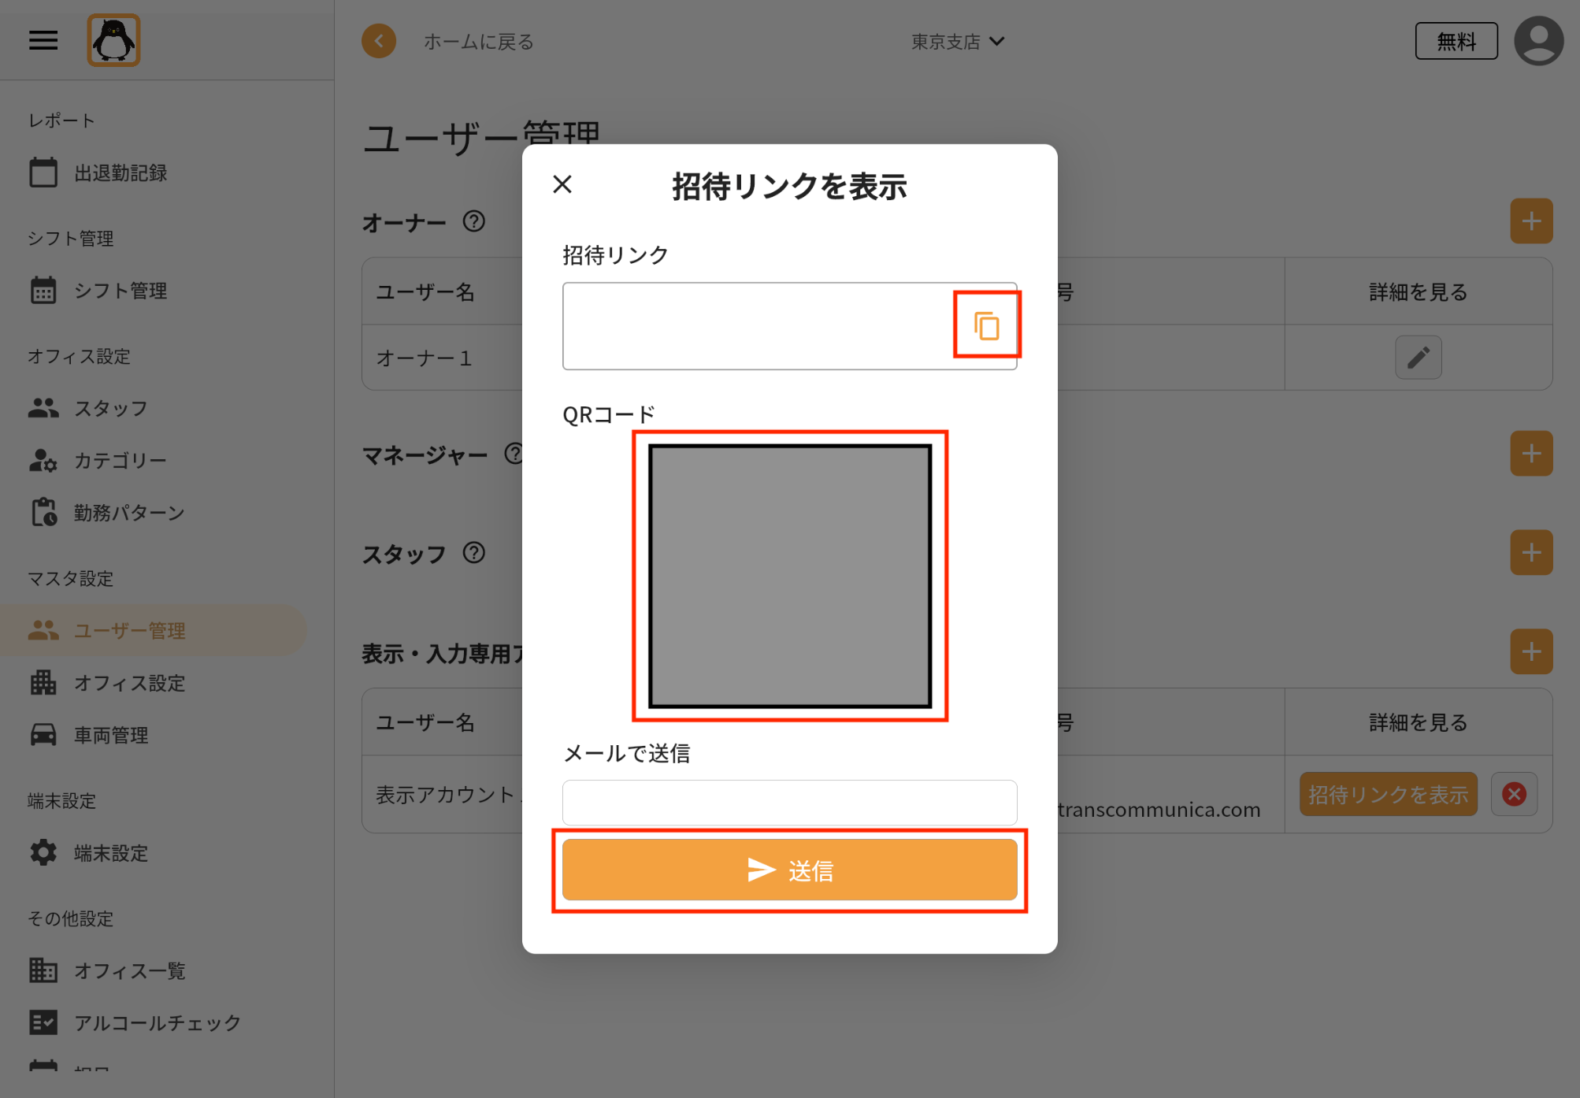
Task: Click the 送信 send button
Action: (x=789, y=870)
